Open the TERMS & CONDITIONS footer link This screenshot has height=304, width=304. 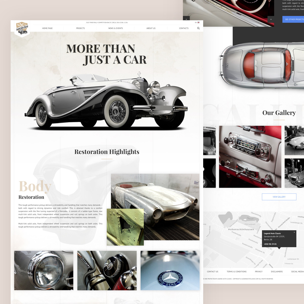coord(237,272)
